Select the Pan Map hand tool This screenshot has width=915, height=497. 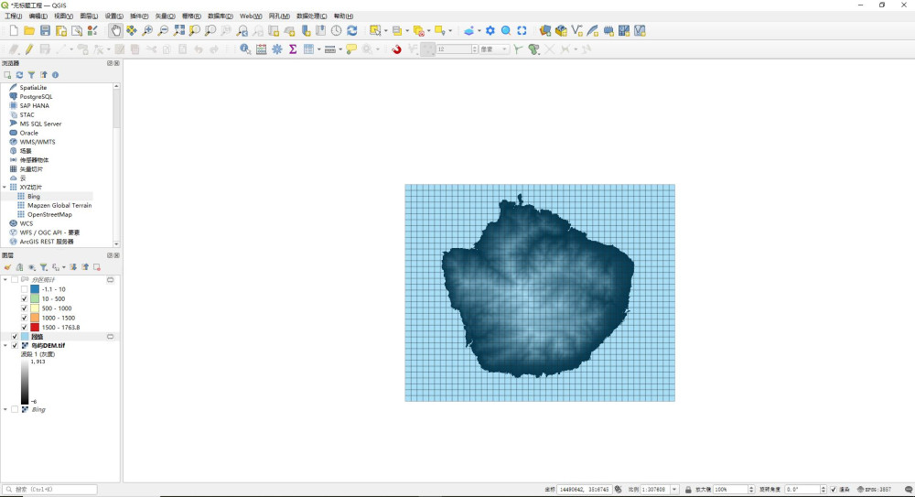pyautogui.click(x=115, y=31)
